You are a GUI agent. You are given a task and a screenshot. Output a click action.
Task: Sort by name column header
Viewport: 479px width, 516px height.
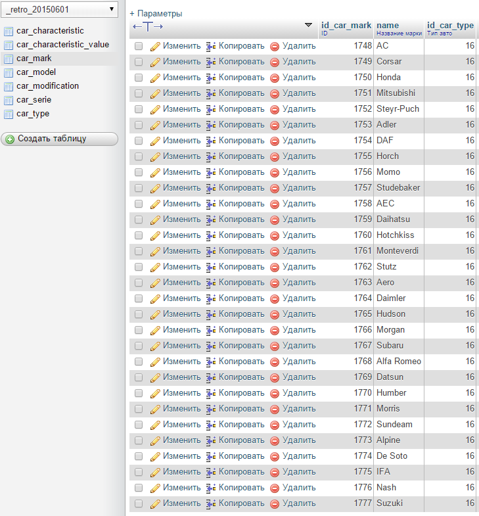pos(388,26)
